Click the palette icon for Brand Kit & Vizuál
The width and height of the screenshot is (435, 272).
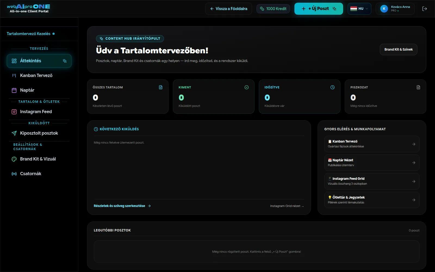click(x=14, y=159)
